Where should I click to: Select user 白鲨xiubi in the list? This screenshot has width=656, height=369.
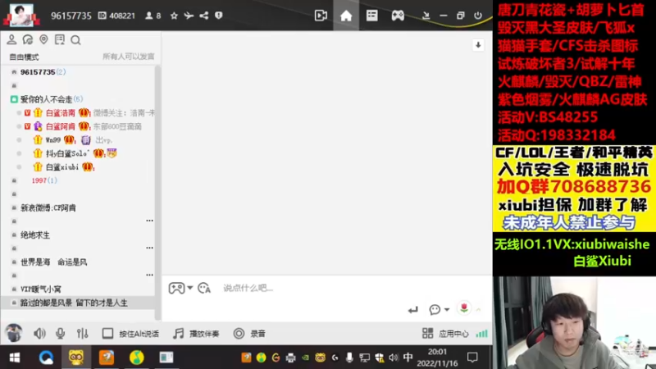[x=62, y=167]
